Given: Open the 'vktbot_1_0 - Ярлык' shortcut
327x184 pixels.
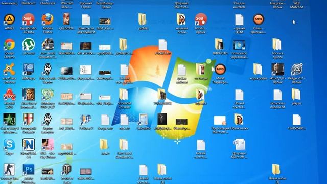Looking at the screenshot, I should point(277,70).
